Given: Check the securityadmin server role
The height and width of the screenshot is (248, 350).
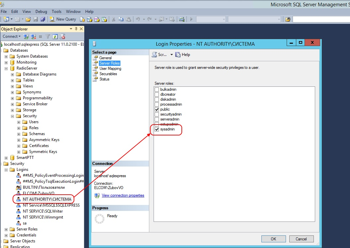Looking at the screenshot, I should click(x=157, y=114).
